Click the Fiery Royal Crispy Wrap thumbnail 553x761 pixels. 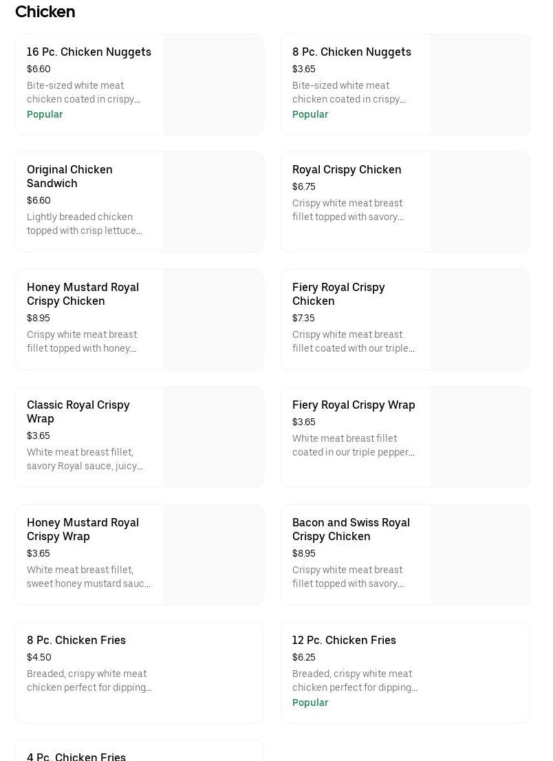pos(480,438)
